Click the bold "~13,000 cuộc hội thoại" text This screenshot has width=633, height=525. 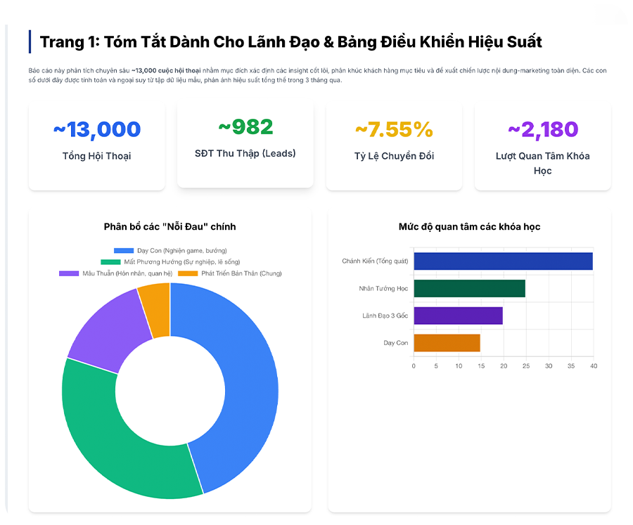tap(165, 71)
